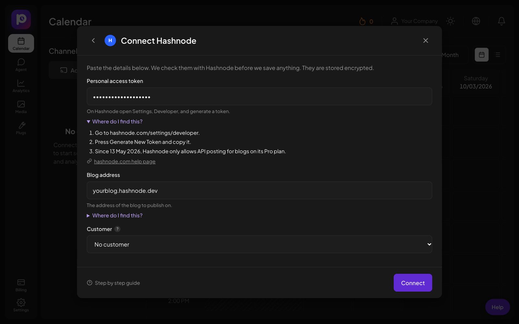Click the Blog address input field

[259, 190]
